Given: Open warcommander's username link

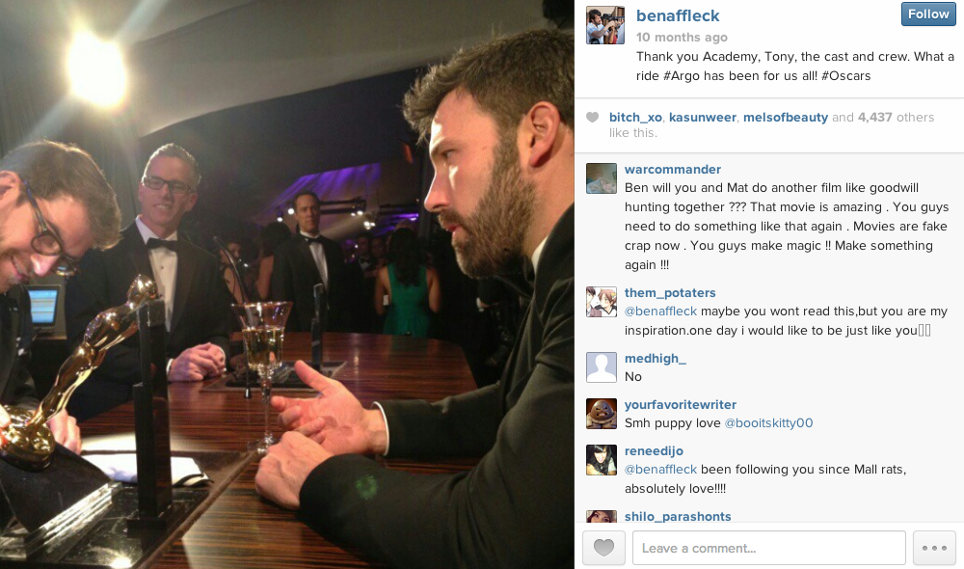Looking at the screenshot, I should pyautogui.click(x=673, y=169).
